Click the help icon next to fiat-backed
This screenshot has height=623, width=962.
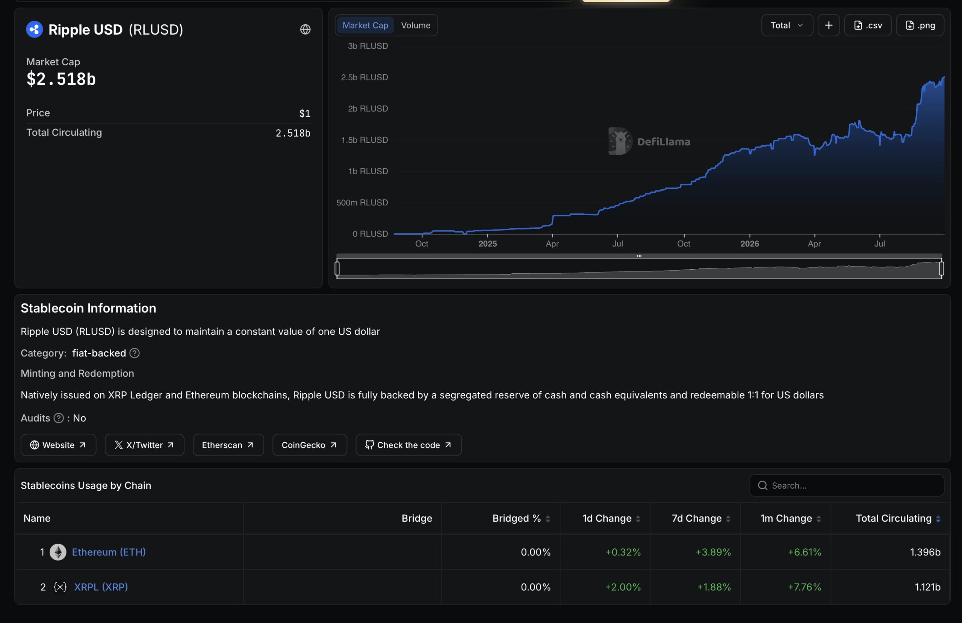(x=135, y=353)
